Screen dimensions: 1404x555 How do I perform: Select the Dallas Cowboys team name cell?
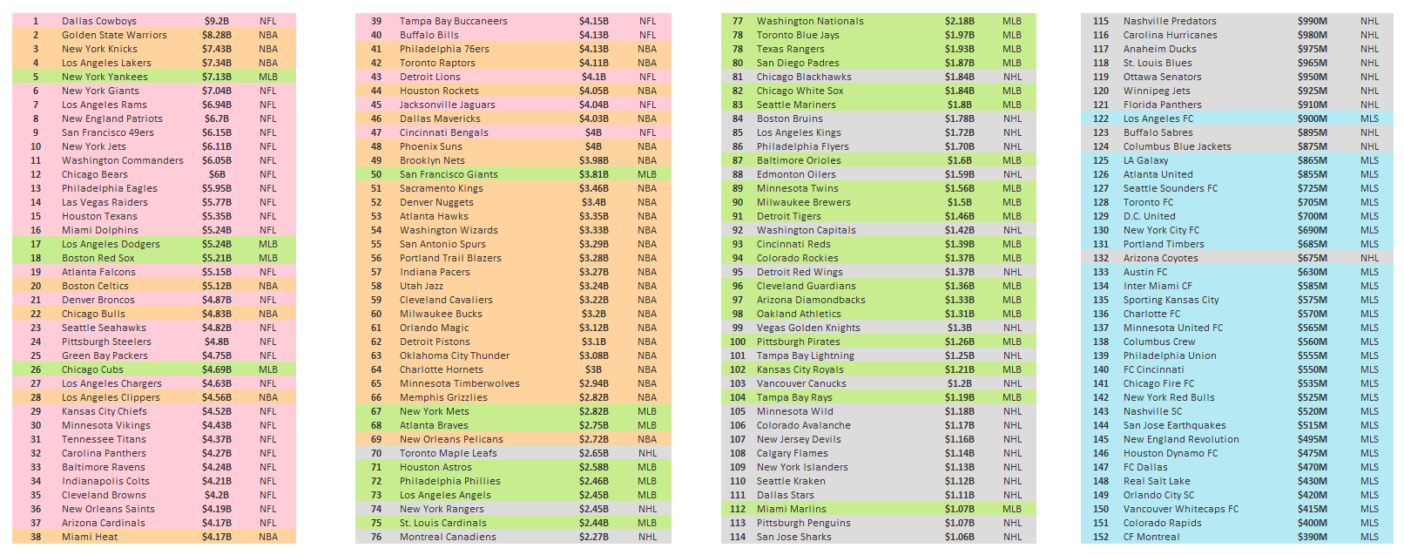(99, 21)
